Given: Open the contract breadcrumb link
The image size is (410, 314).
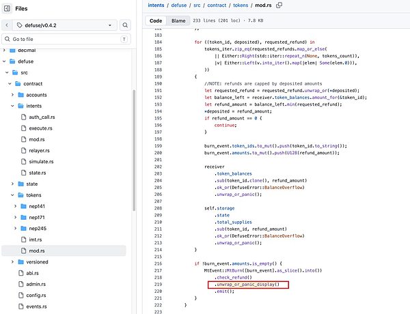Looking at the screenshot, I should [x=217, y=5].
